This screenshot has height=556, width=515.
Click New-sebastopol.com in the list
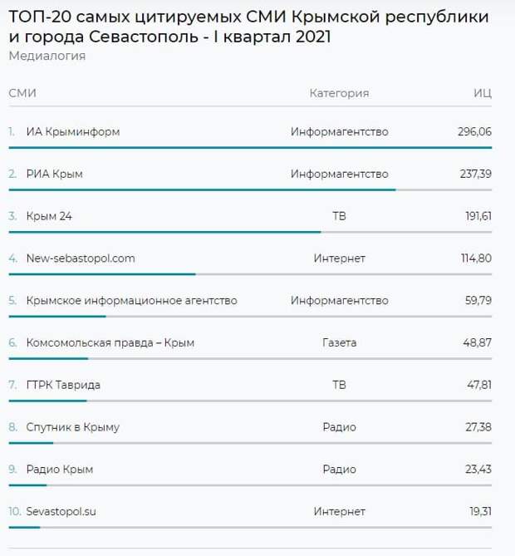[x=81, y=258]
